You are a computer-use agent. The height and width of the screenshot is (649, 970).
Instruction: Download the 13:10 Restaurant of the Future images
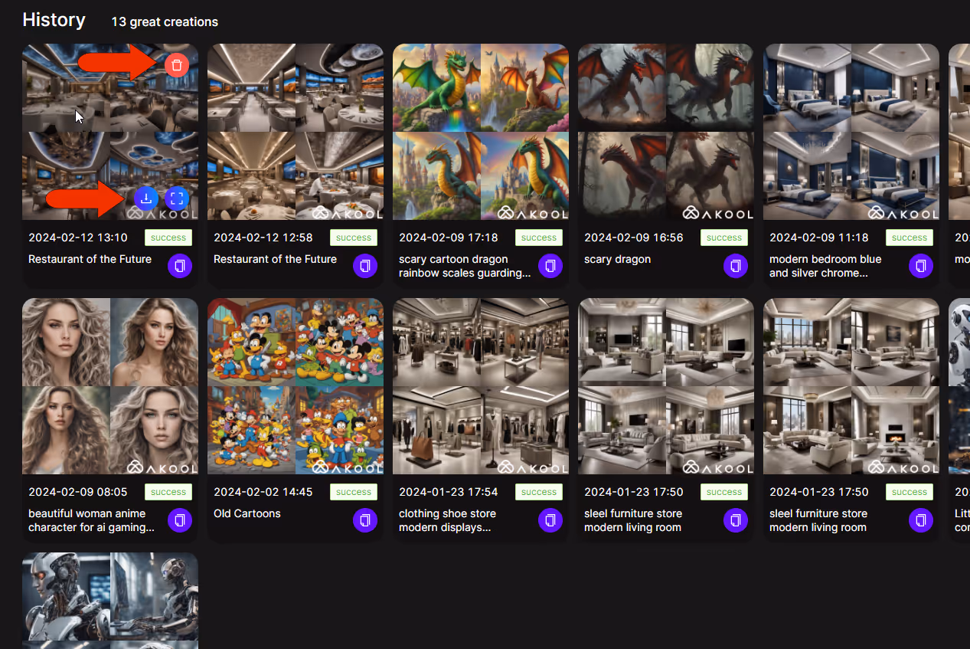click(x=146, y=199)
